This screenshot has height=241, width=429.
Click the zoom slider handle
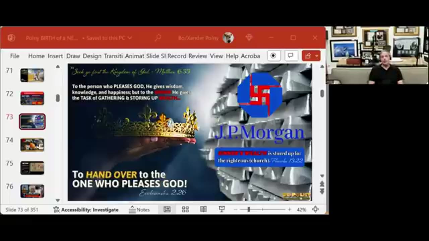[x=249, y=210]
